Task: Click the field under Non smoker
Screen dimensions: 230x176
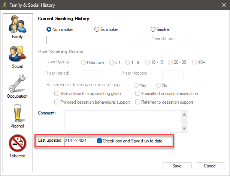Action: [67, 40]
